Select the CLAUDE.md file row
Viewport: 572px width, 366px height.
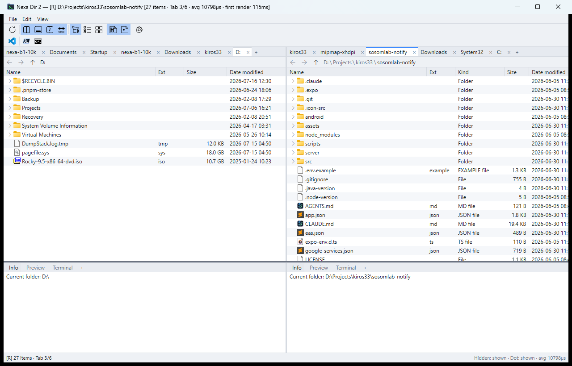pos(429,224)
